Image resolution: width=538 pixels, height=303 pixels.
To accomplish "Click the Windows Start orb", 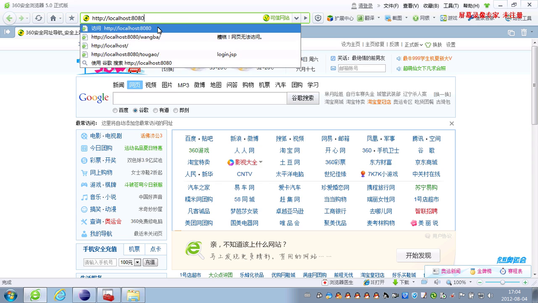I will click(x=10, y=295).
